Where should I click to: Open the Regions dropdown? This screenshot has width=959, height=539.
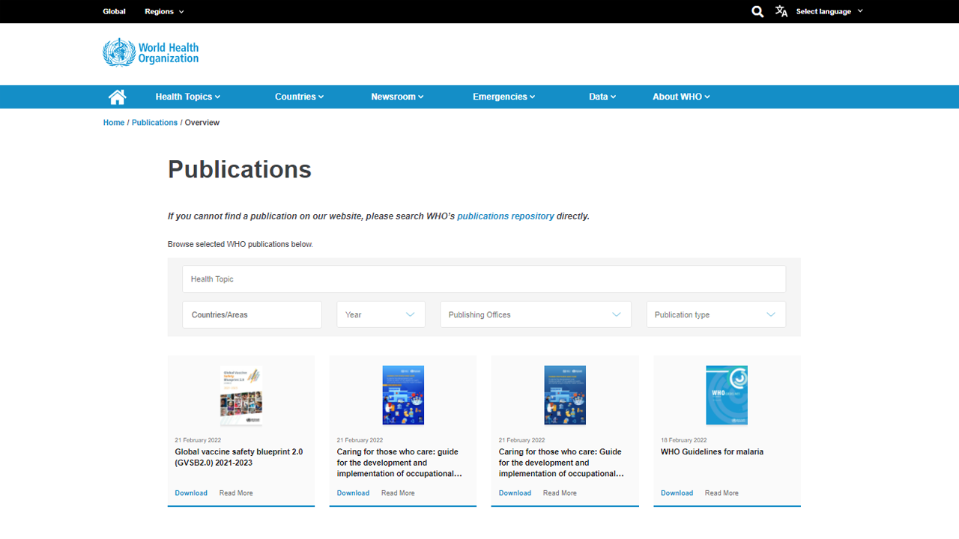(164, 11)
